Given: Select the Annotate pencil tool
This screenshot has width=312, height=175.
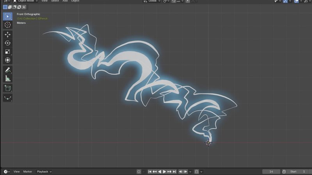Looking at the screenshot, I should [x=7, y=70].
